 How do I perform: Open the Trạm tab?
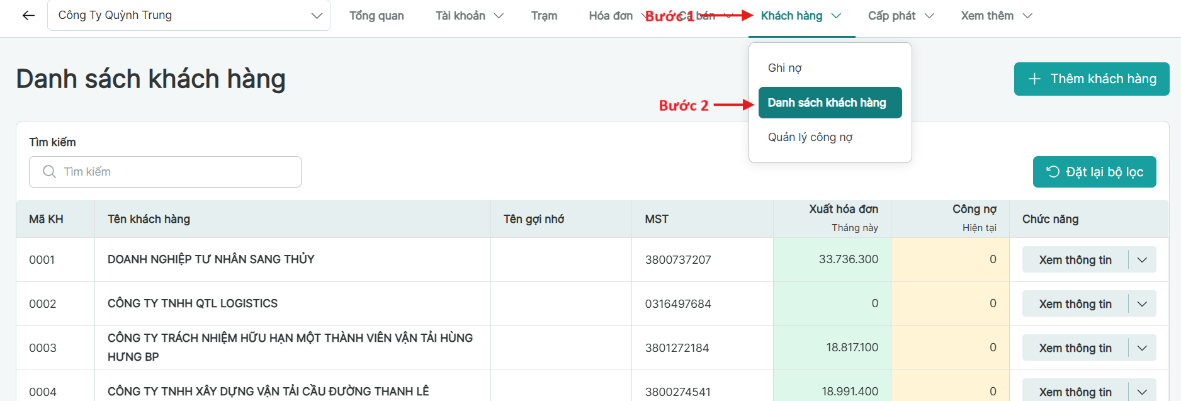[544, 16]
